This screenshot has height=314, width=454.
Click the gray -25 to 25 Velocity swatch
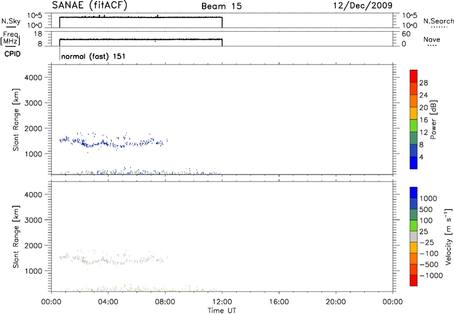click(x=414, y=236)
